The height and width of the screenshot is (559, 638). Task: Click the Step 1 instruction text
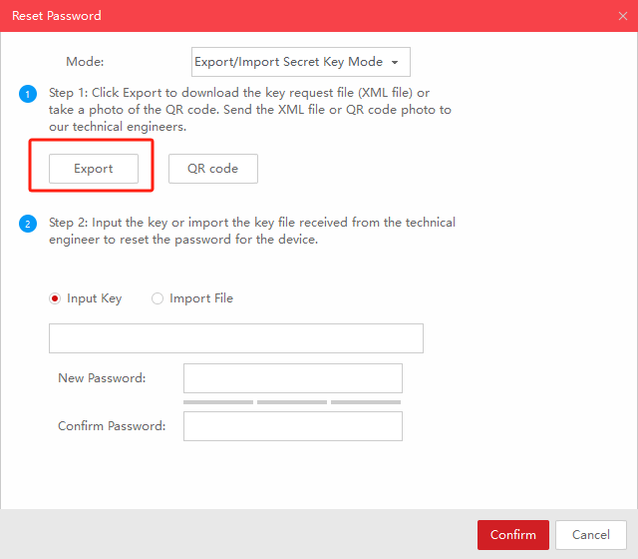250,110
